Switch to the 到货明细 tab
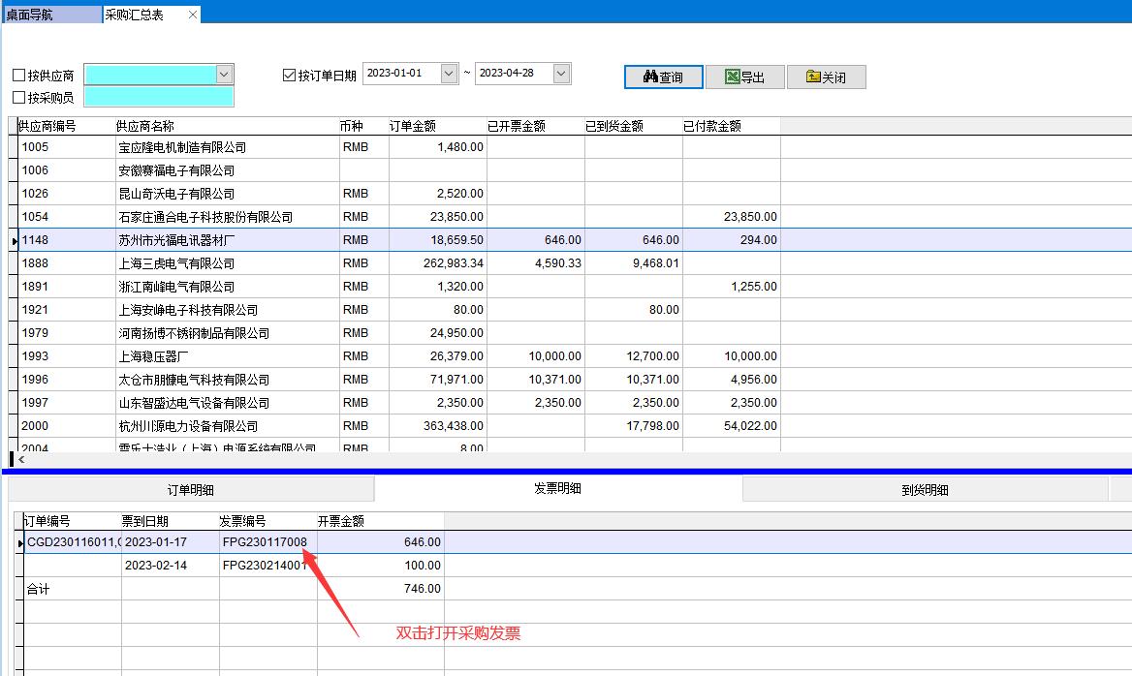 pyautogui.click(x=925, y=490)
